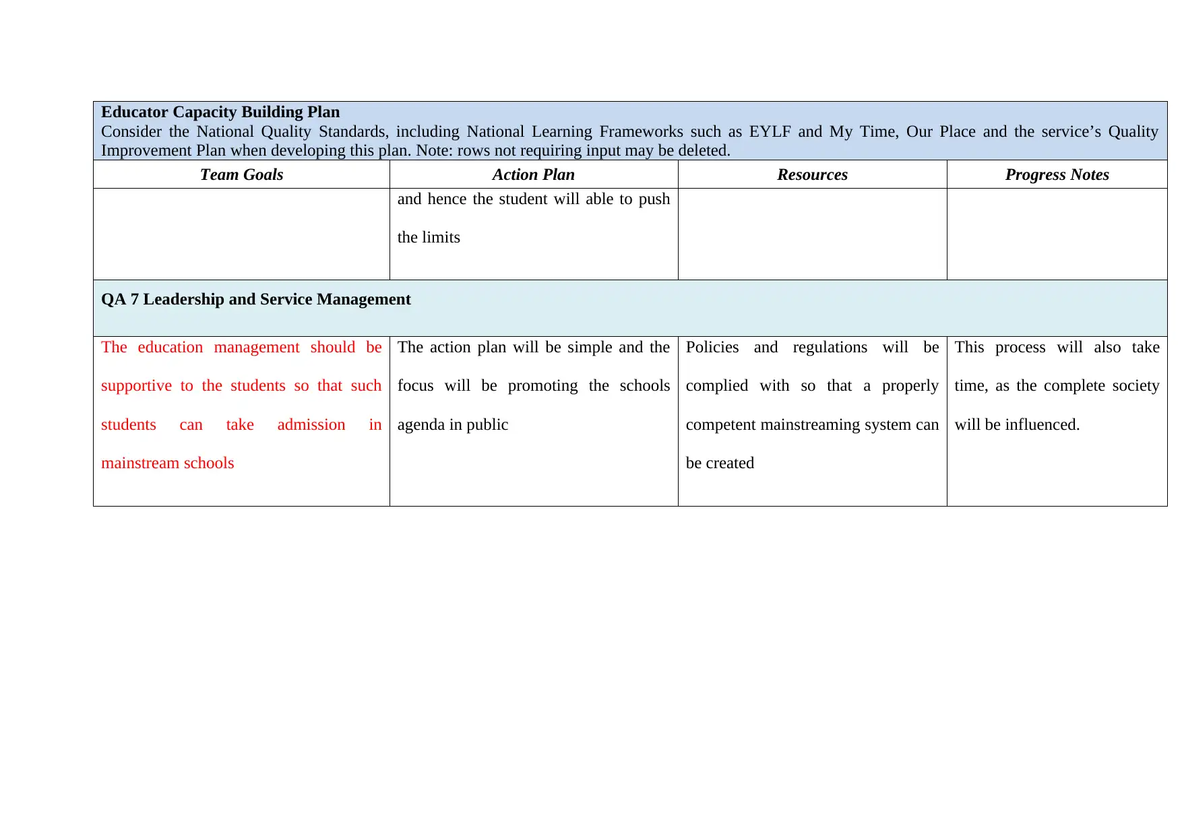
Task: Click the 'Policies and regulations will be' line
Action: tap(812, 347)
